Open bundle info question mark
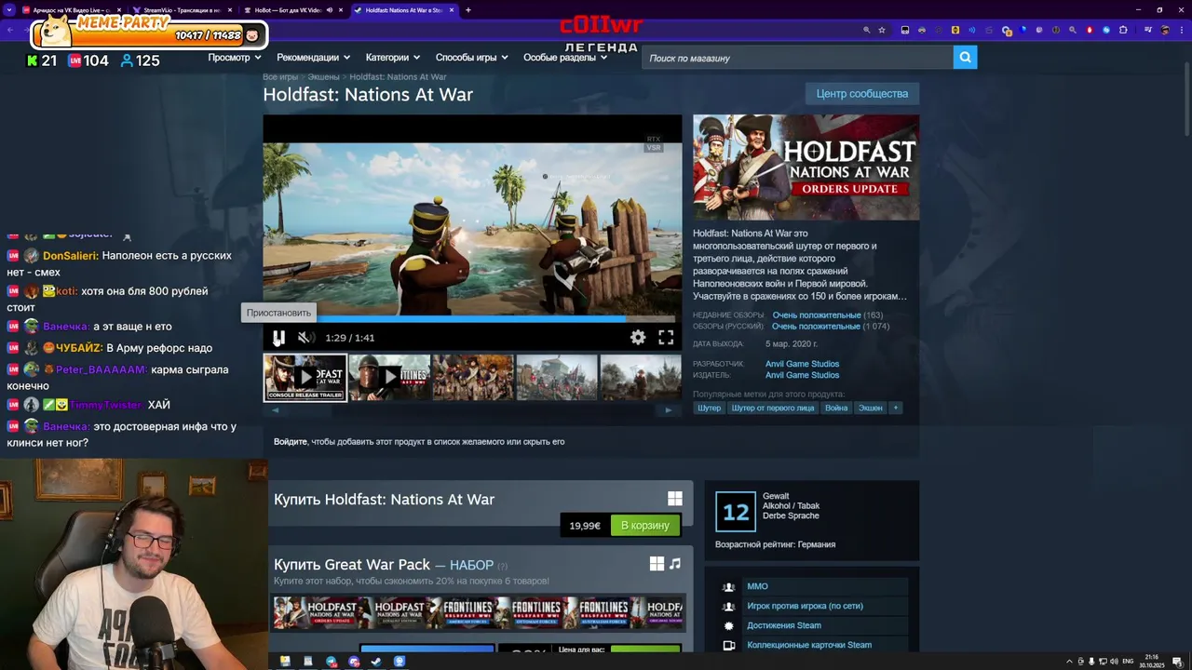Image resolution: width=1192 pixels, height=670 pixels. pos(503,566)
